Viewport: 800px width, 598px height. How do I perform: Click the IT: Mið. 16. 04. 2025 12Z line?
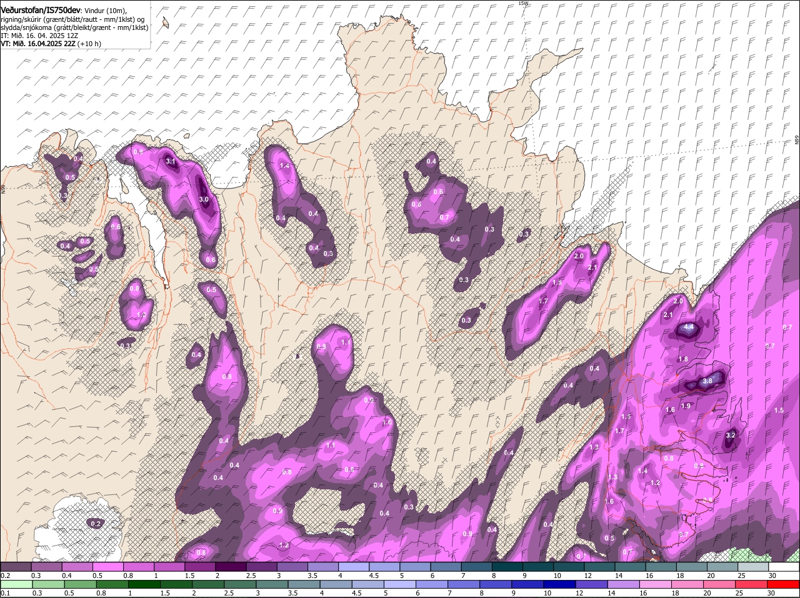click(40, 36)
